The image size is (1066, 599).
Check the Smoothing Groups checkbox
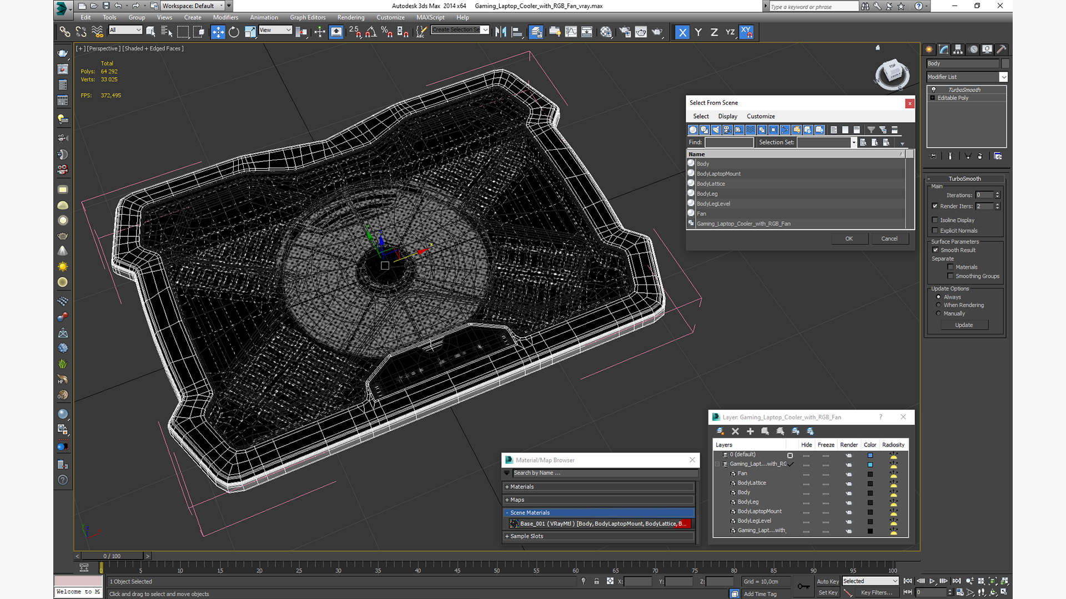click(x=951, y=276)
